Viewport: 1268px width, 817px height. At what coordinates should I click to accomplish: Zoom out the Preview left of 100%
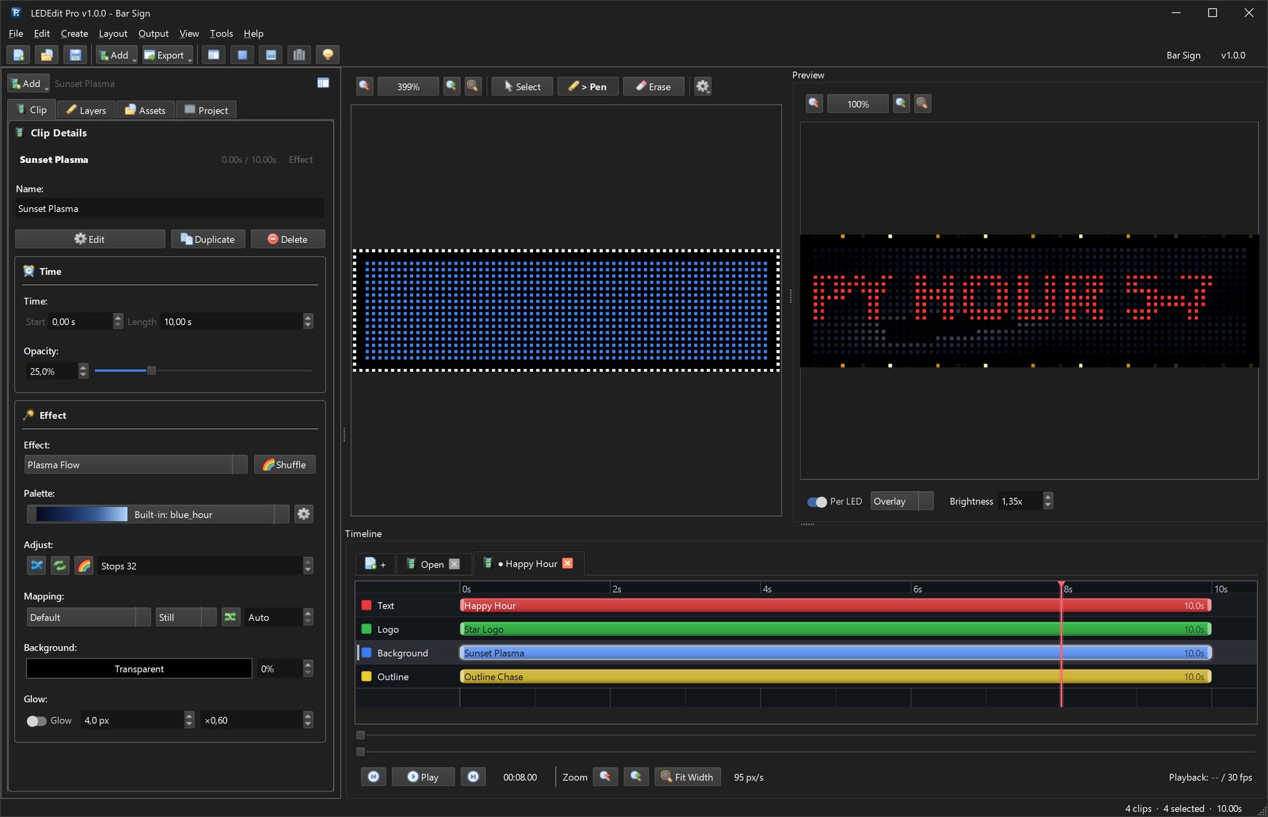pos(814,104)
